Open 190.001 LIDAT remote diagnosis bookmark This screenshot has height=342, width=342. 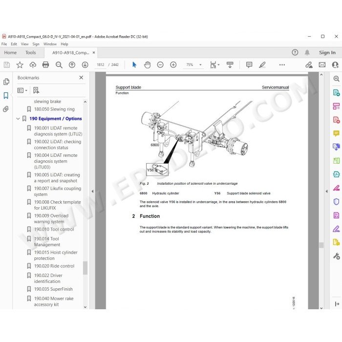coord(58,131)
